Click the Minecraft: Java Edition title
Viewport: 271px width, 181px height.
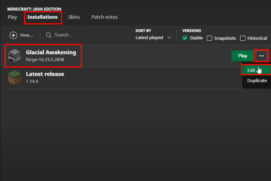click(x=34, y=9)
